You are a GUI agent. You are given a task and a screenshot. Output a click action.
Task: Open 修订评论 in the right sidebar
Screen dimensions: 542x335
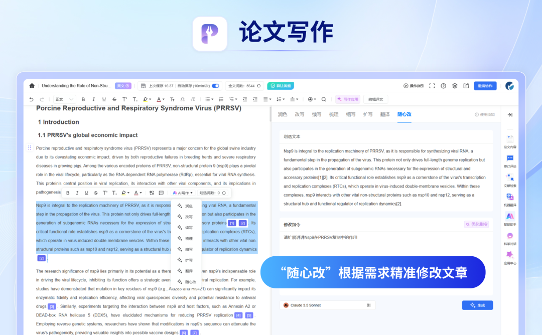(510, 161)
